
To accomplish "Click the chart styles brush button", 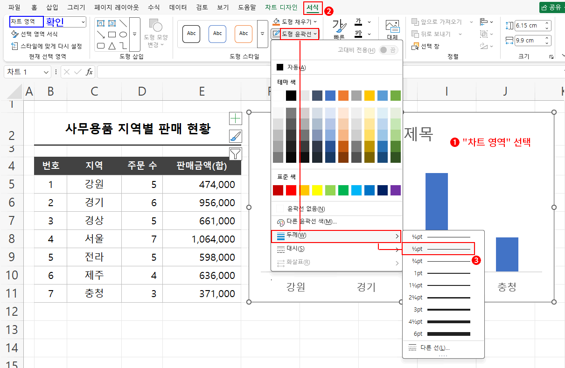I will (236, 136).
